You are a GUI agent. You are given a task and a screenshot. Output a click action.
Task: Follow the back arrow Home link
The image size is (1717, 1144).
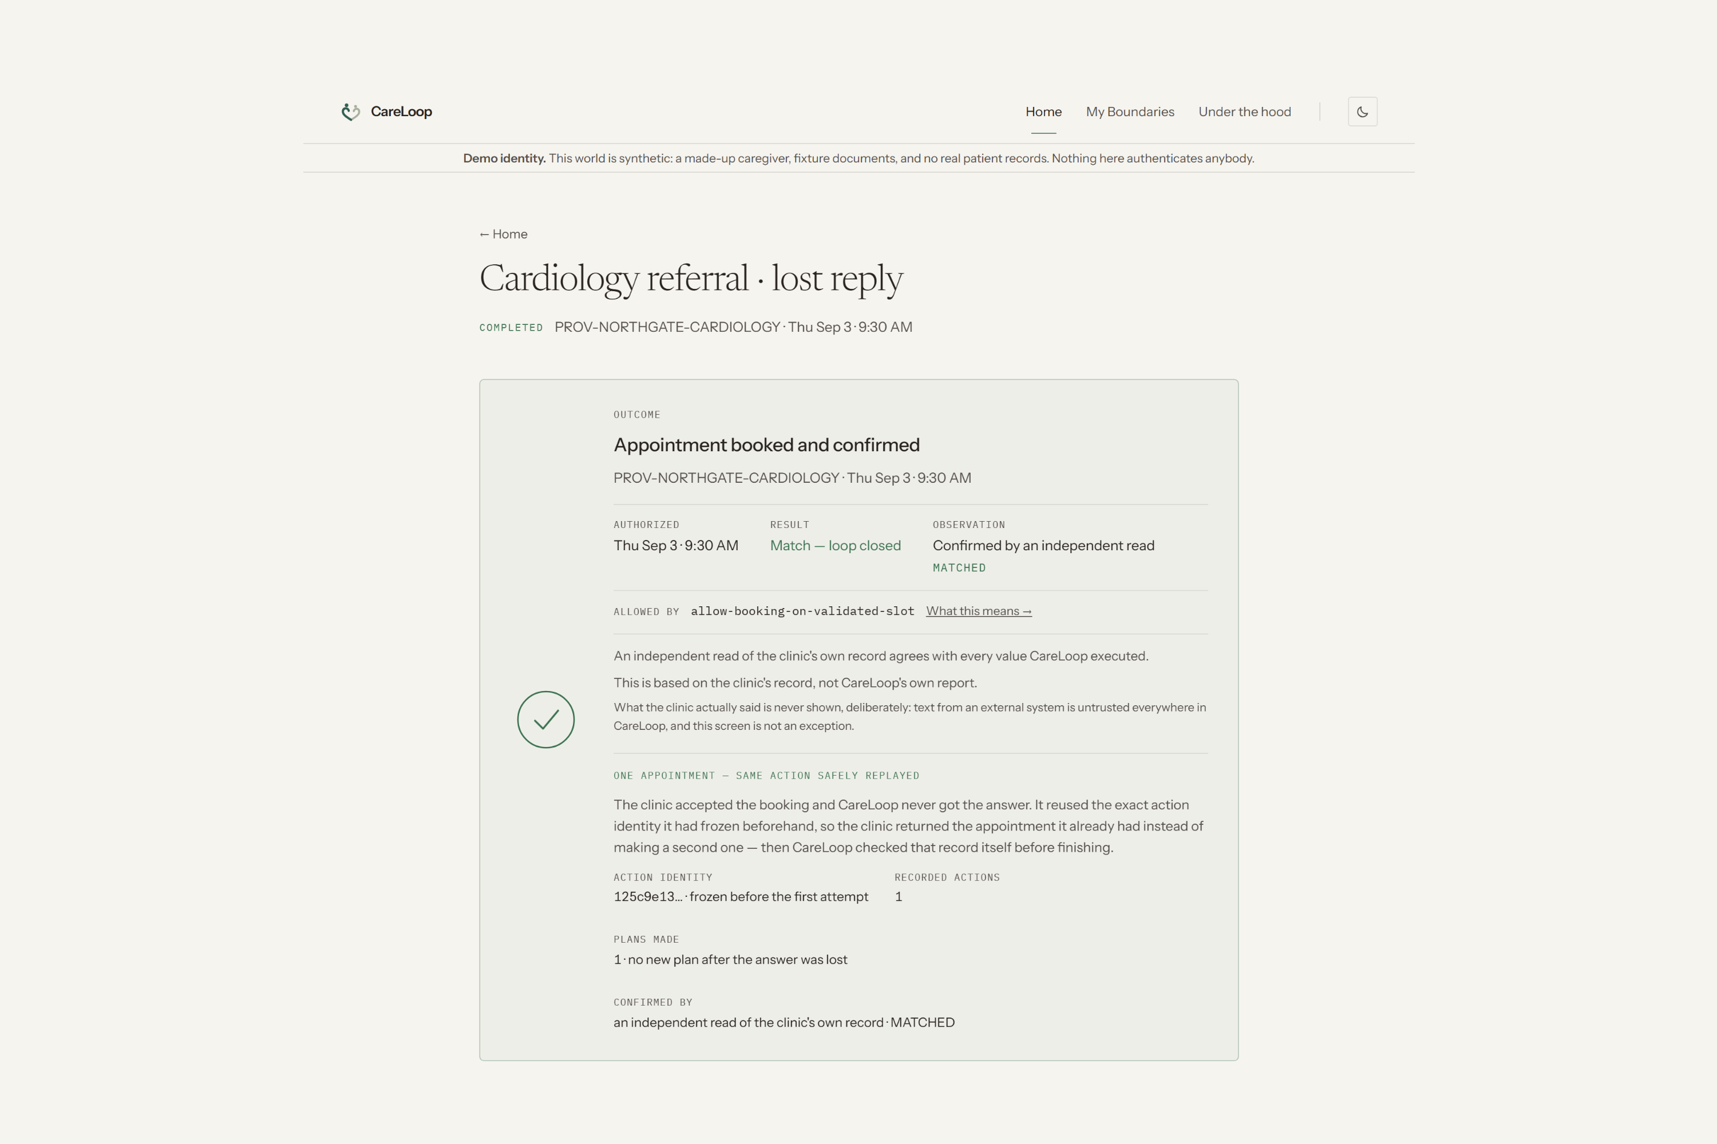click(x=503, y=234)
